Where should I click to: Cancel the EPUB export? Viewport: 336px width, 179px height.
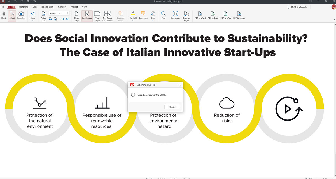click(x=172, y=107)
